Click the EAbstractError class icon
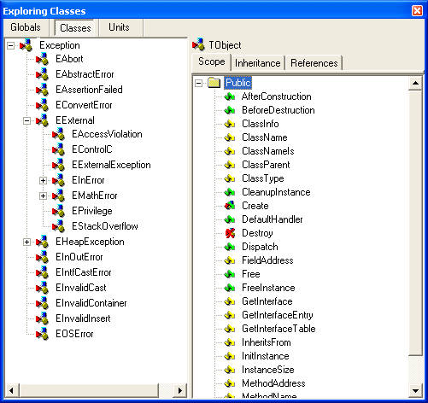 tap(43, 74)
